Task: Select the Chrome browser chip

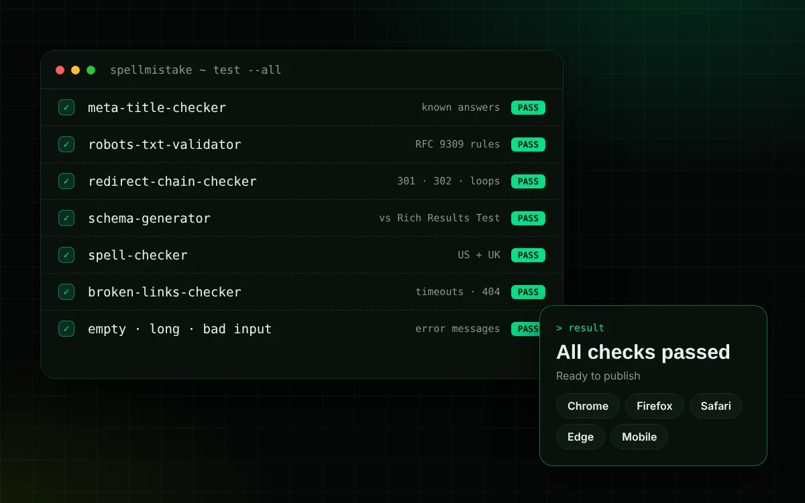Action: tap(588, 406)
